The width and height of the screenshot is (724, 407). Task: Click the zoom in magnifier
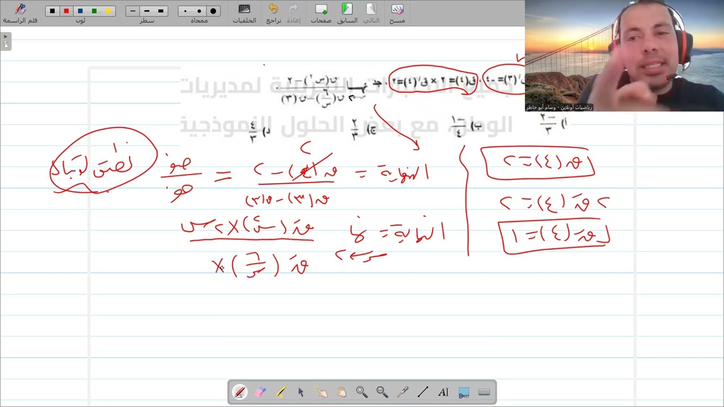click(x=361, y=392)
